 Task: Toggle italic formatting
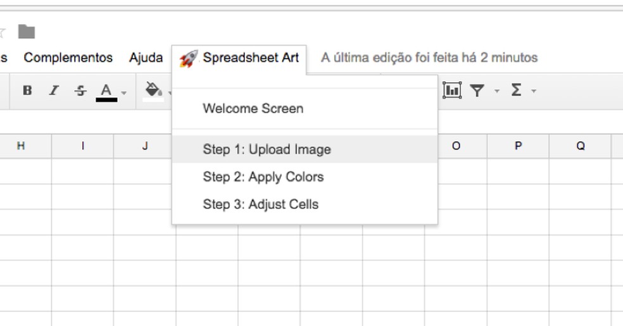pos(54,91)
